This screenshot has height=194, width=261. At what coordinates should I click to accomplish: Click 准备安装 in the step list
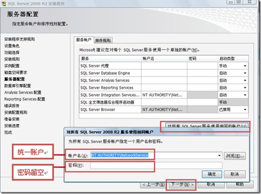click(12, 119)
